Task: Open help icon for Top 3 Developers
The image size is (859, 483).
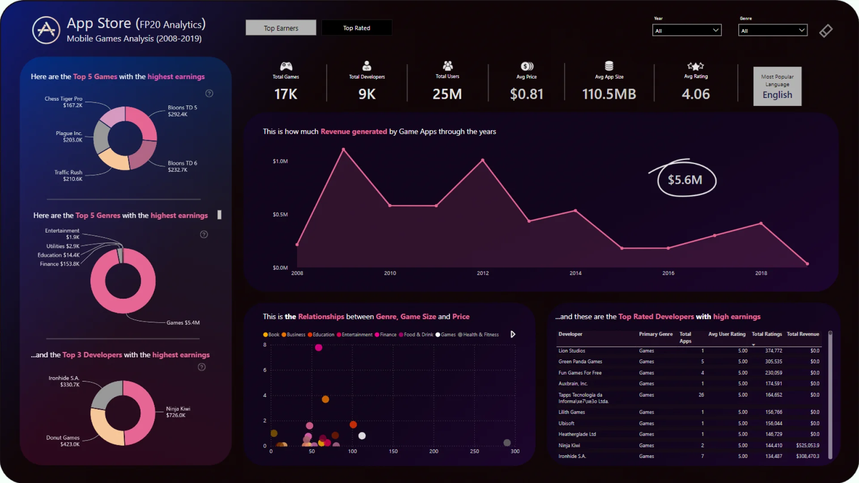Action: (x=202, y=367)
